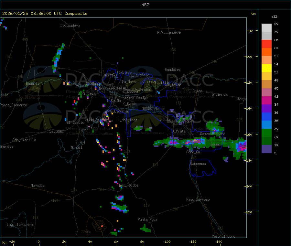Click the 'Paso_El_Loro' map label

tap(223, 236)
